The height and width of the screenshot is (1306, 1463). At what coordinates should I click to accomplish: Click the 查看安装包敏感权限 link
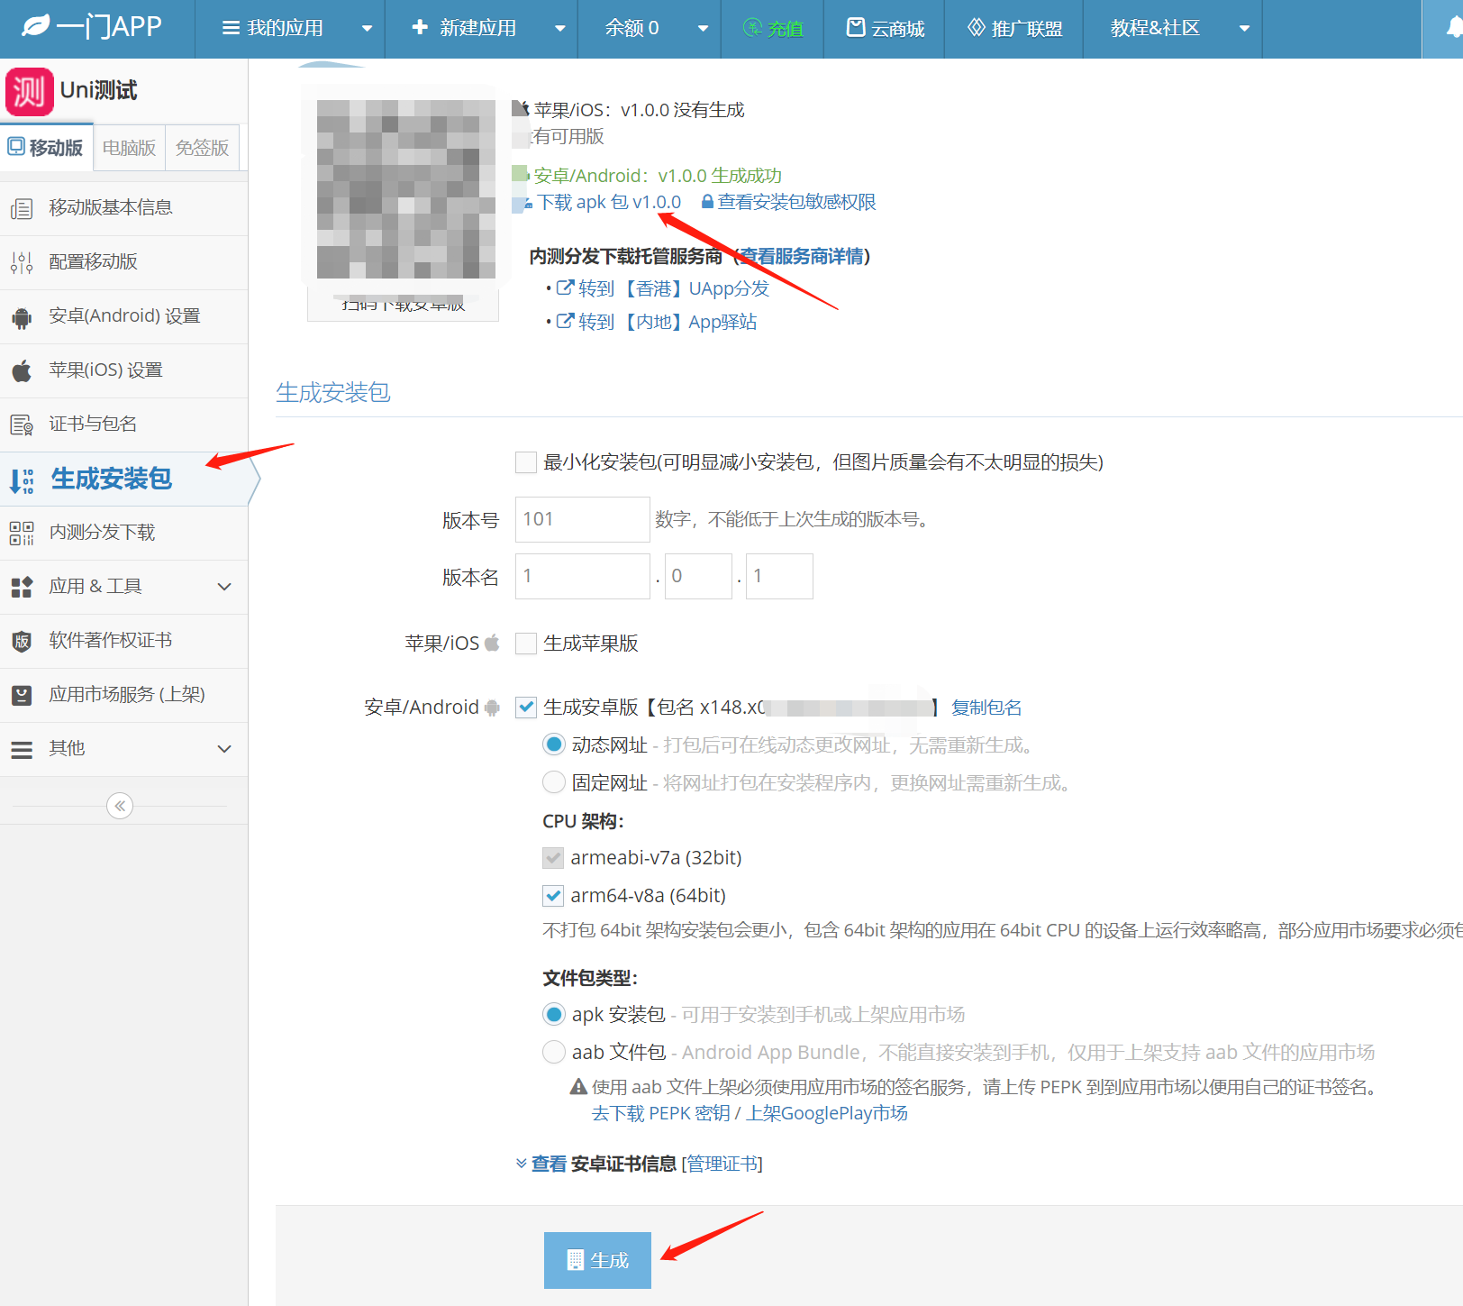click(x=796, y=202)
